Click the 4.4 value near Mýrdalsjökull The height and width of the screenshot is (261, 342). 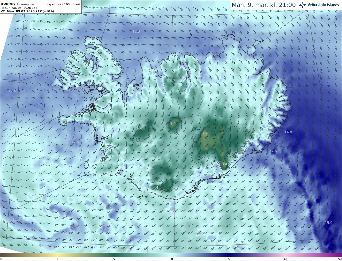[x=156, y=188]
